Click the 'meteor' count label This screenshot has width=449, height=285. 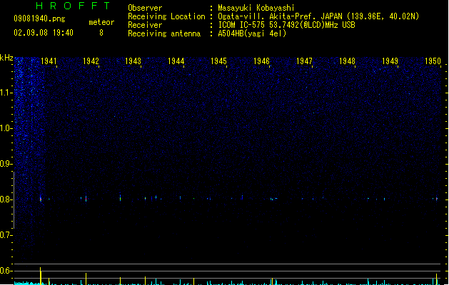[x=101, y=22]
